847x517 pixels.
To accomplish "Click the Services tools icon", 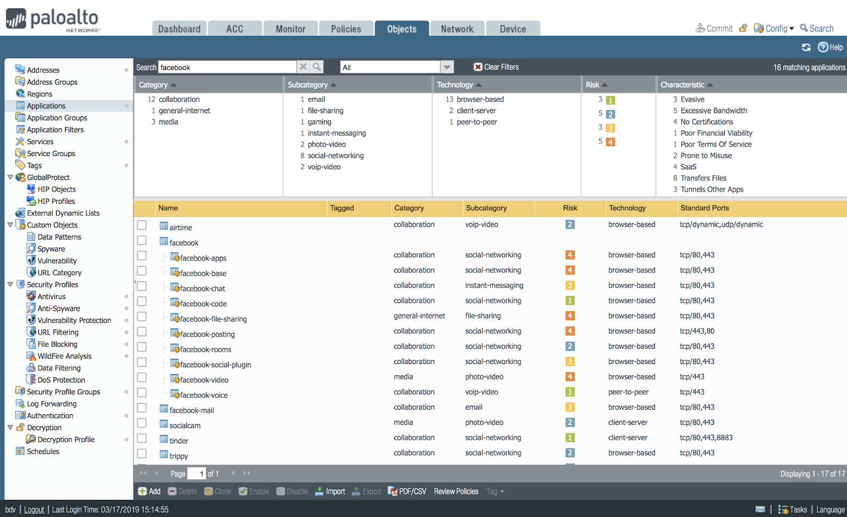I will (20, 141).
